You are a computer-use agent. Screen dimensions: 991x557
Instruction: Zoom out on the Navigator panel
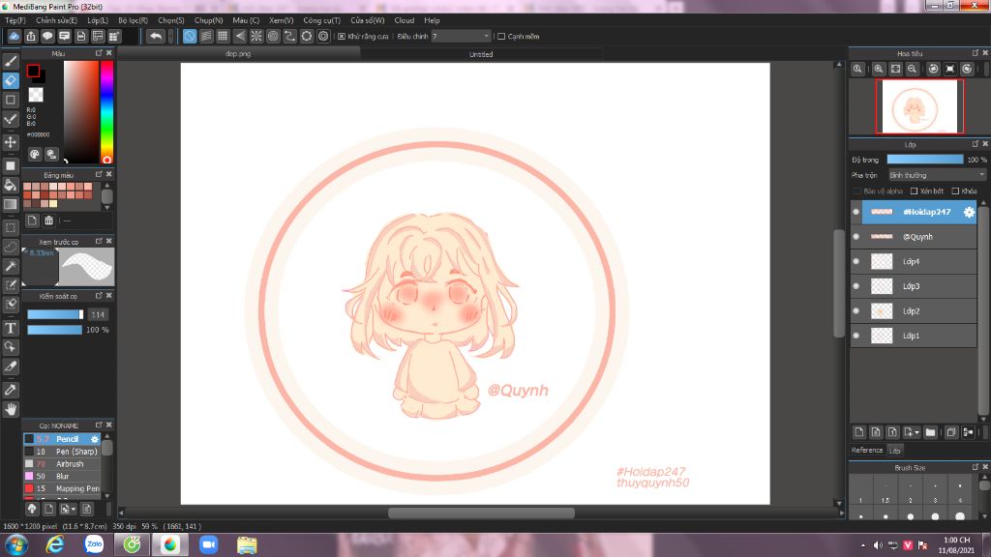pos(912,69)
